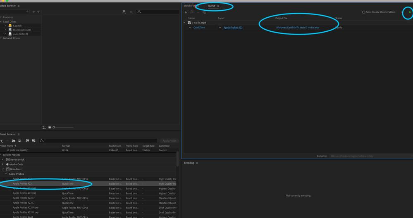Export presets icon in Preset Browser
The height and width of the screenshot is (218, 413).
click(34, 141)
